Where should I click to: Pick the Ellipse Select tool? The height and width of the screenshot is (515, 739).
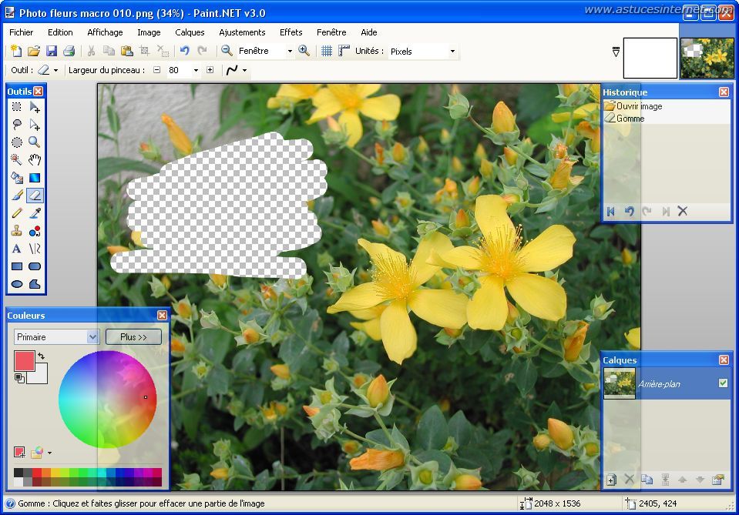point(16,142)
